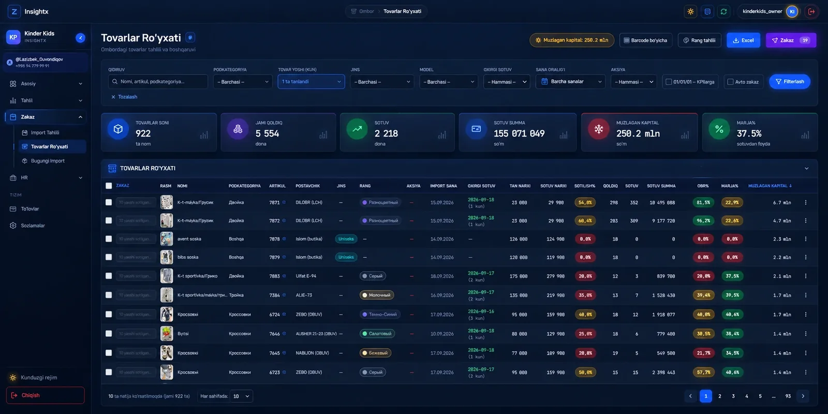This screenshot has width=828, height=414.
Task: Go to previous page arrow
Action: [690, 396]
